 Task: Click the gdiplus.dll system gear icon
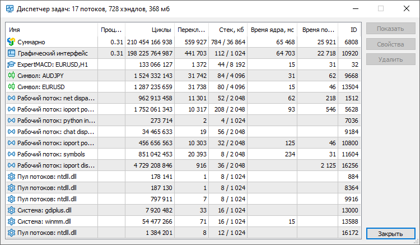coord(11,210)
